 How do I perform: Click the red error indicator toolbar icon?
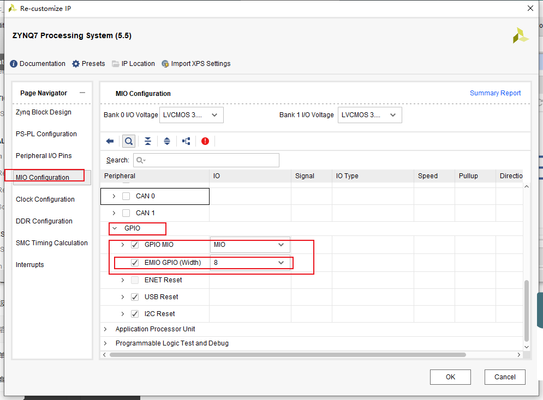205,141
